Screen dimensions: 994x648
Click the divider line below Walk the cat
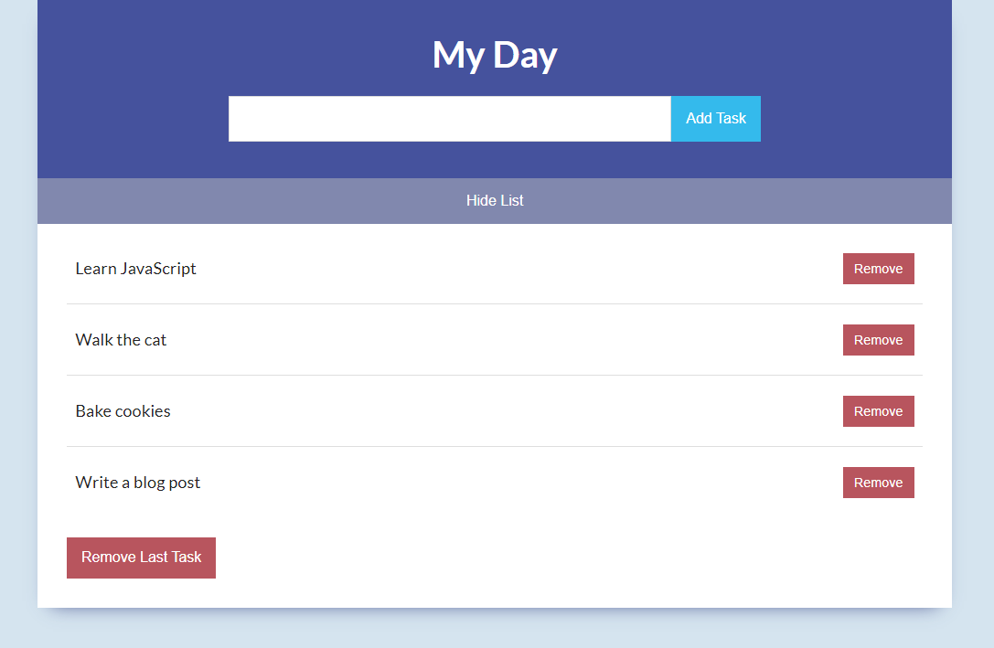tap(495, 375)
